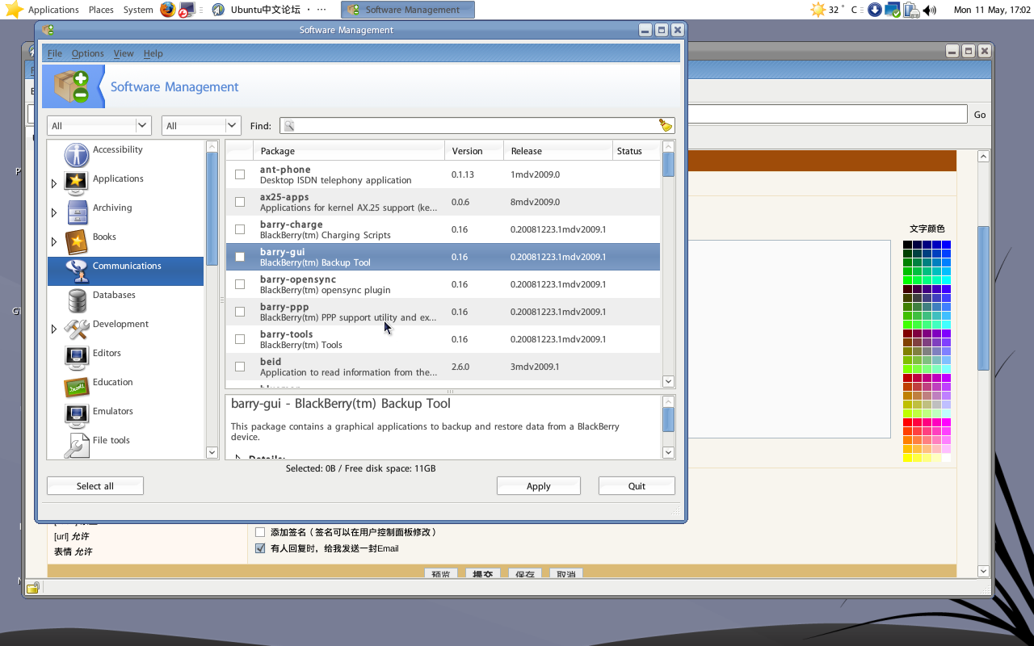Click the Select all button
The width and height of the screenshot is (1034, 646).
click(x=95, y=486)
